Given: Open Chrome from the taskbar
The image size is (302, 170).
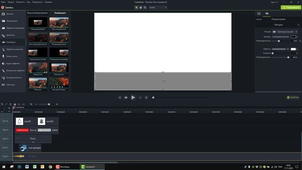Looking at the screenshot, I should (50, 167).
